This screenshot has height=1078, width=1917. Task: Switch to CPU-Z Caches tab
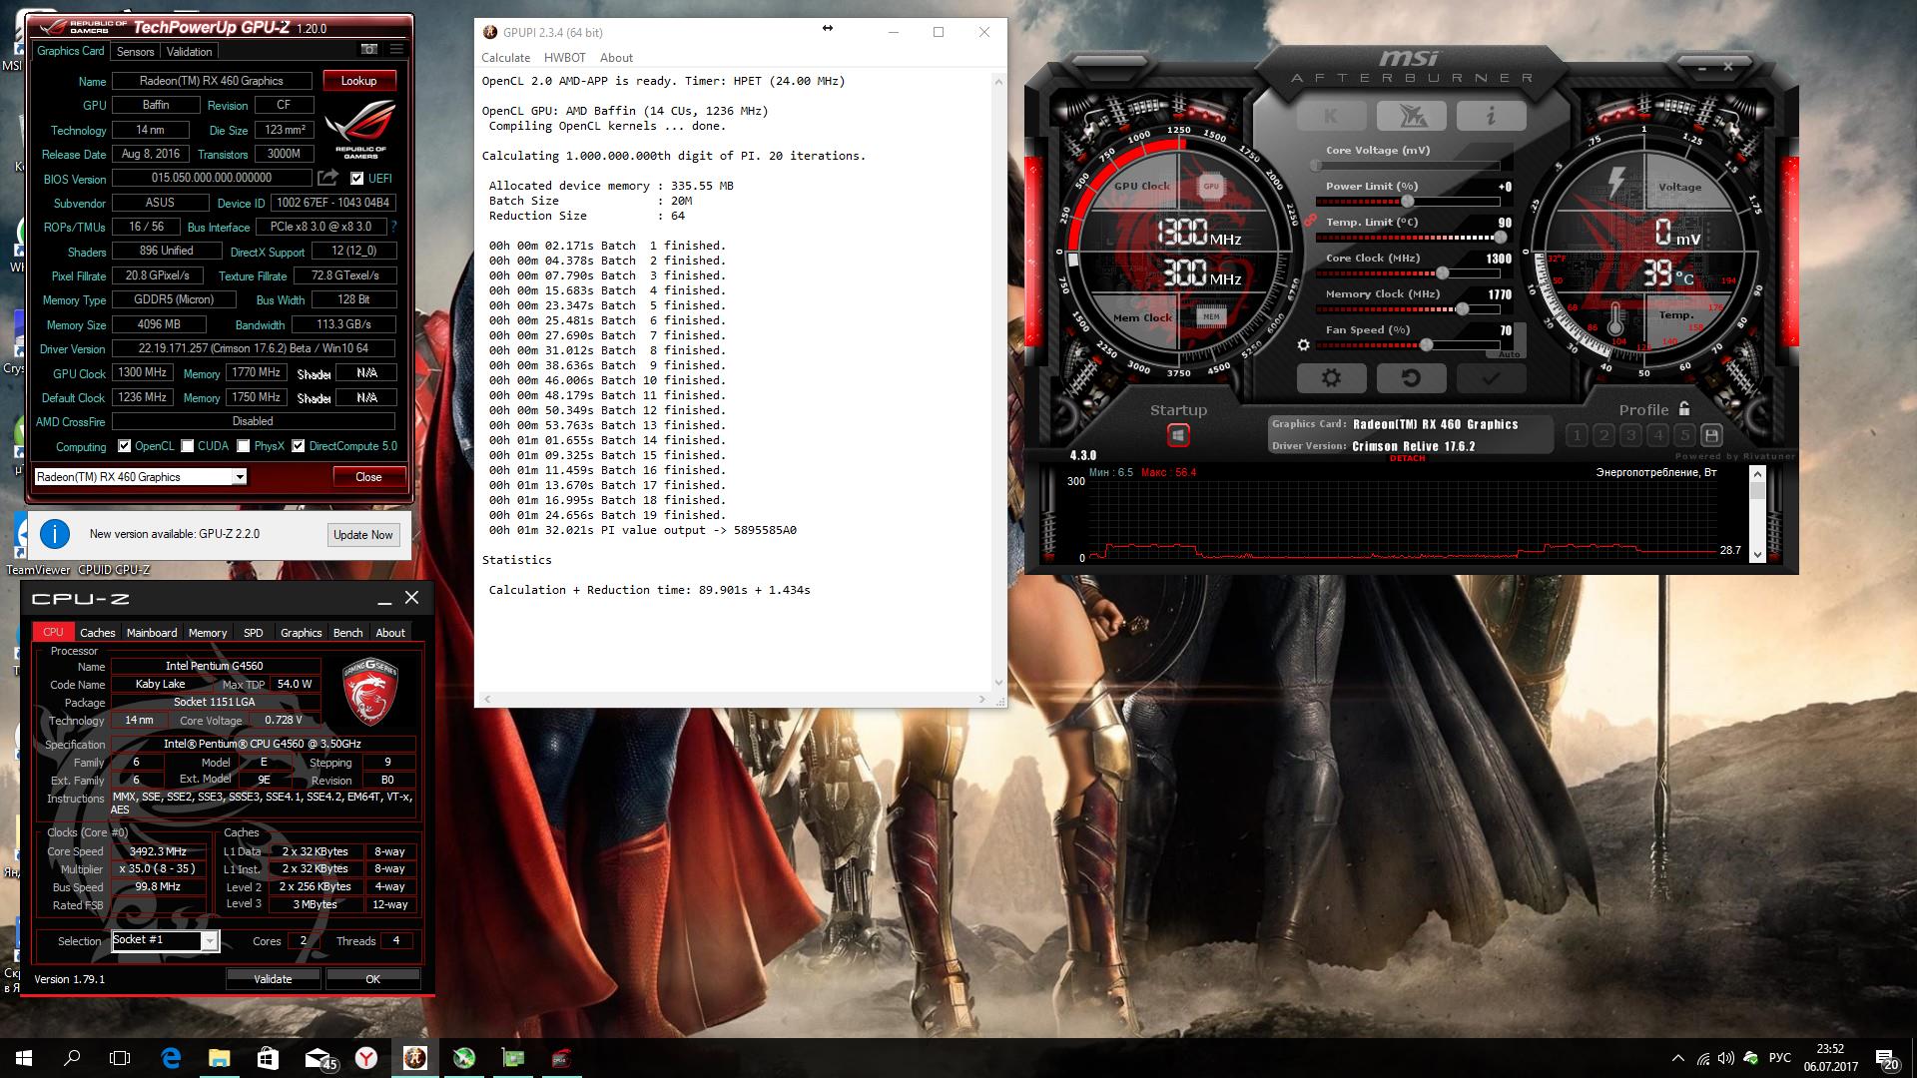pos(98,633)
